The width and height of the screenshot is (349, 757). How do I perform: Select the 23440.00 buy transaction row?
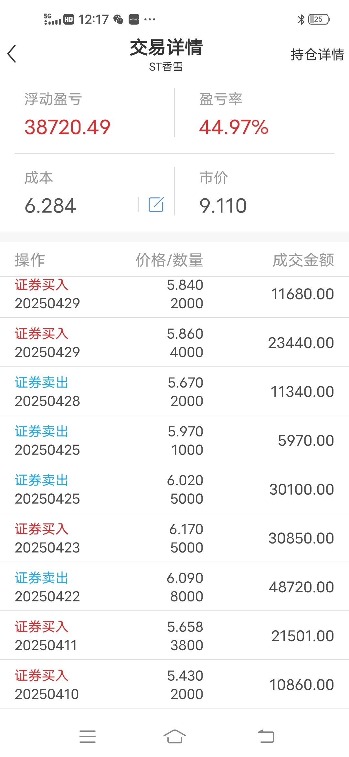pos(174,343)
